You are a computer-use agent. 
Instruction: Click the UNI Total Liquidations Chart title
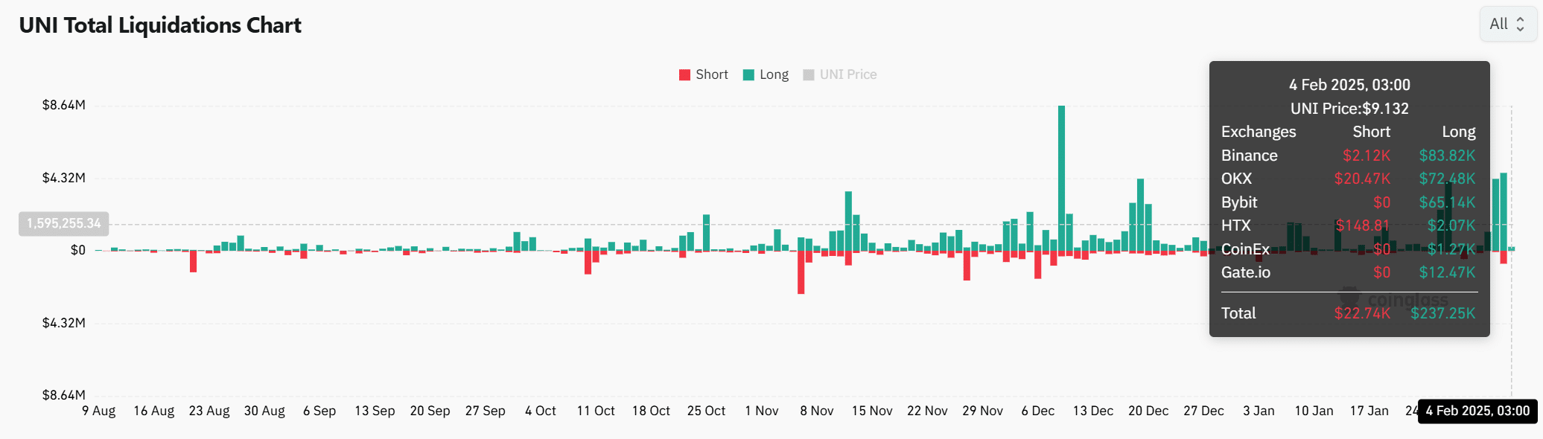click(160, 25)
